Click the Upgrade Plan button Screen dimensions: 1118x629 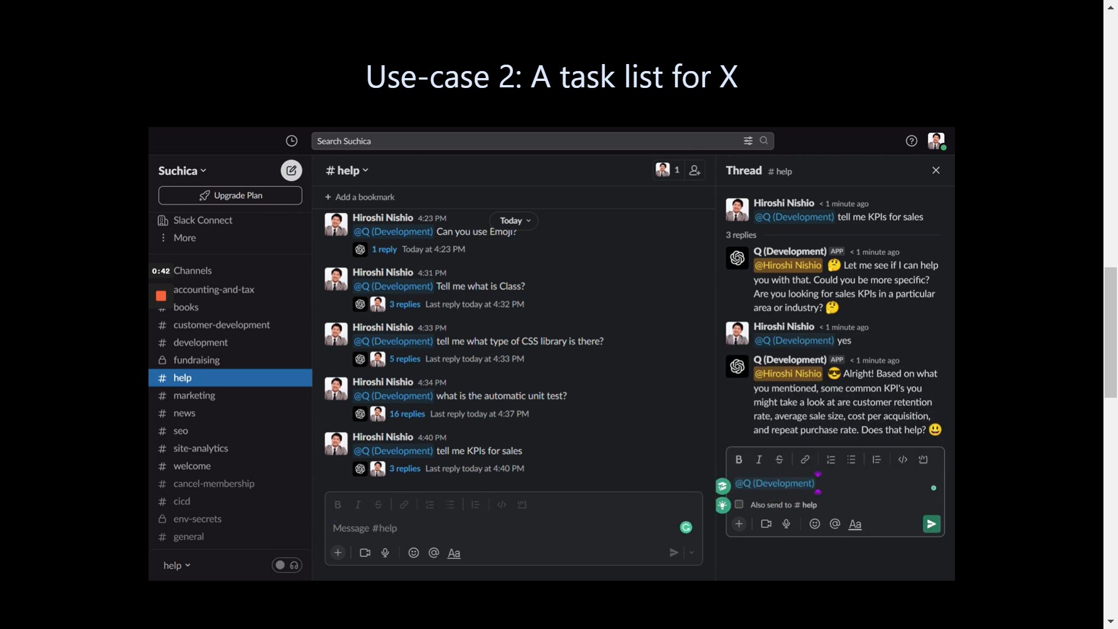pyautogui.click(x=229, y=195)
